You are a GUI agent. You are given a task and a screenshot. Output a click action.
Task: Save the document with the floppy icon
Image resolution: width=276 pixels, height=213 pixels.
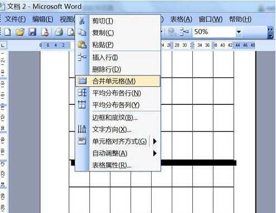[x=32, y=32]
